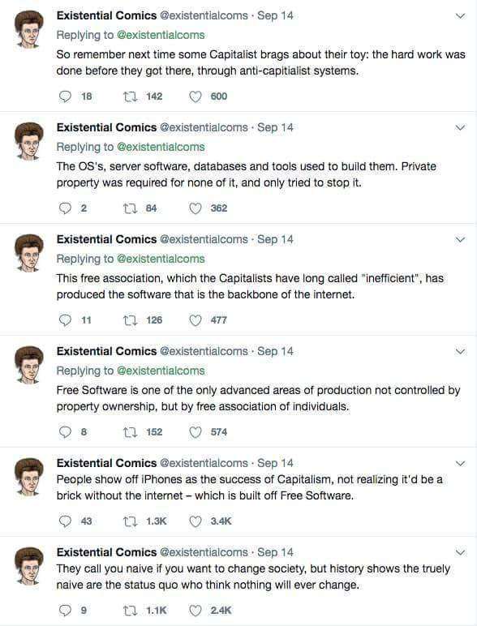Expand options chevron on the iPhones tweet

tap(460, 464)
